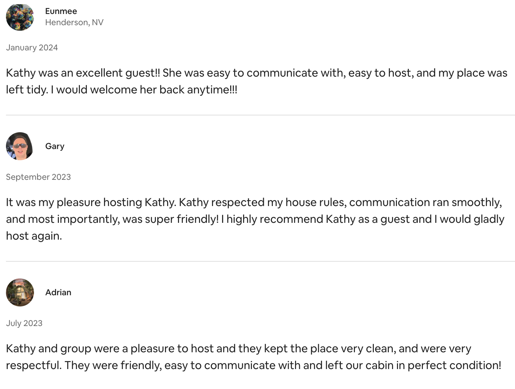Image resolution: width=515 pixels, height=389 pixels.
Task: Click Adrian's cabin profile picture
Action: (x=20, y=292)
